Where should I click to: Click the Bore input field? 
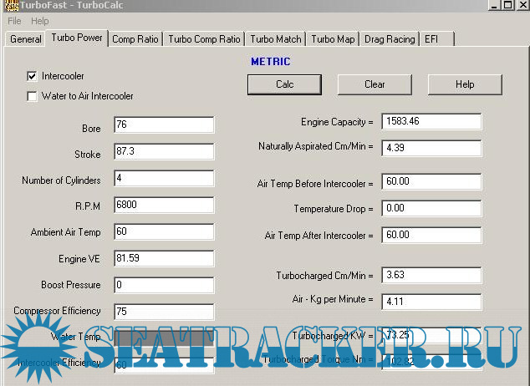[x=164, y=125]
